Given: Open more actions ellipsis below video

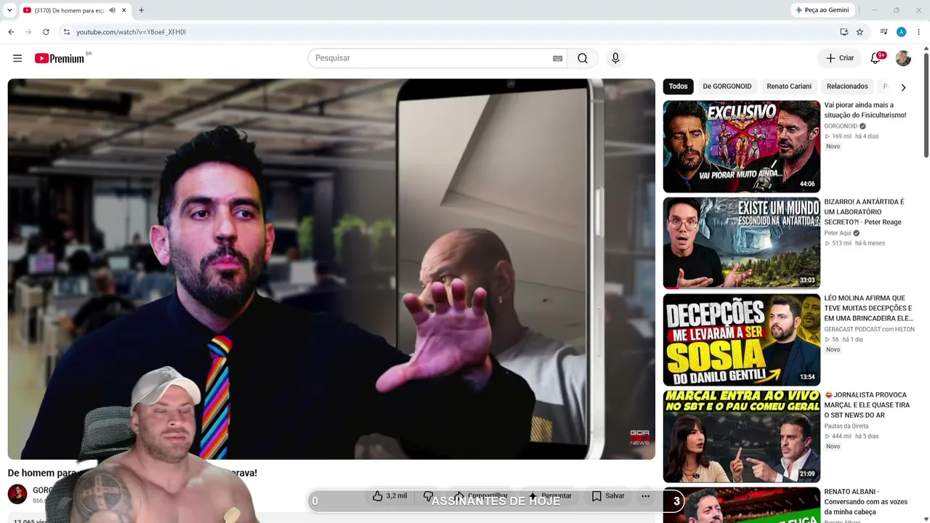Looking at the screenshot, I should pyautogui.click(x=645, y=496).
